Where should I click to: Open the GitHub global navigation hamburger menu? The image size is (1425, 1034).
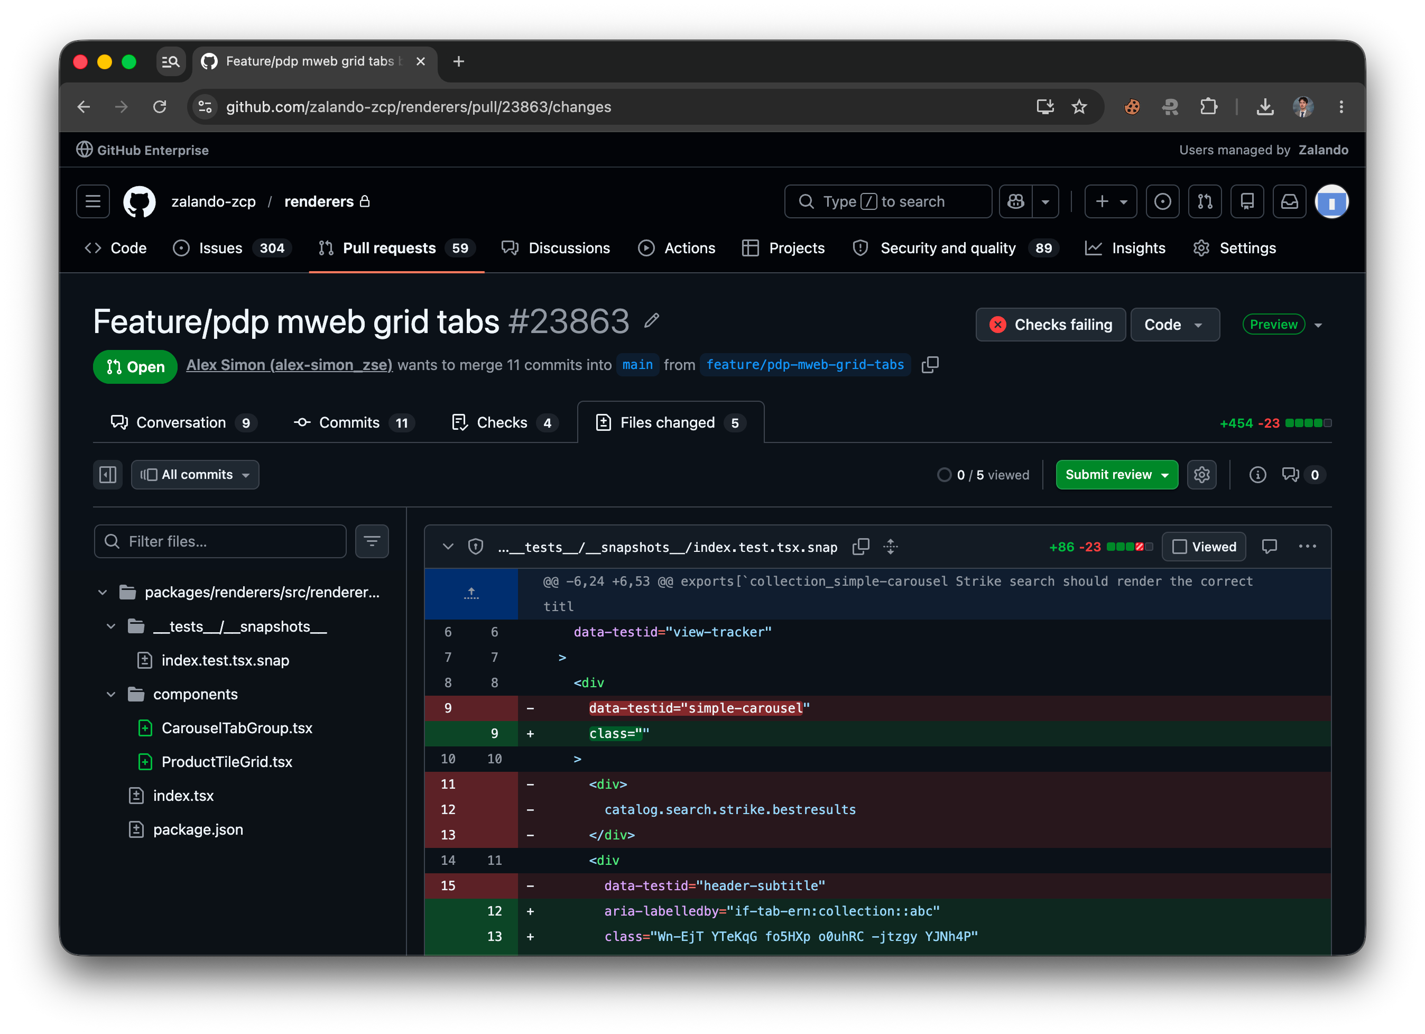point(93,202)
